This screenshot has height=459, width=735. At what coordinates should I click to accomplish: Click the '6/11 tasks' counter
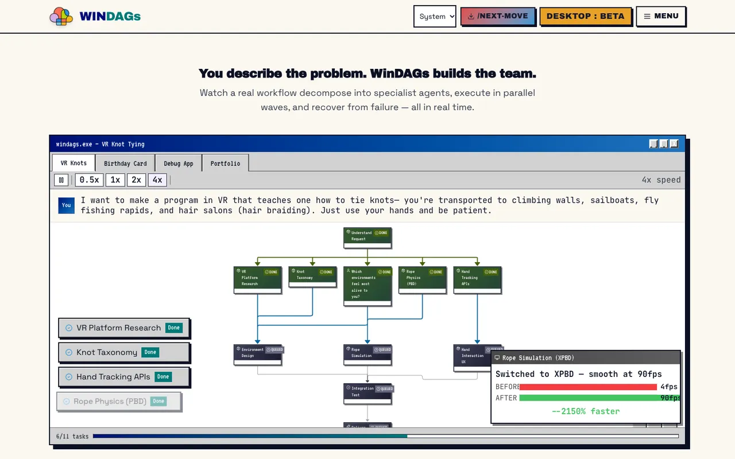click(72, 437)
